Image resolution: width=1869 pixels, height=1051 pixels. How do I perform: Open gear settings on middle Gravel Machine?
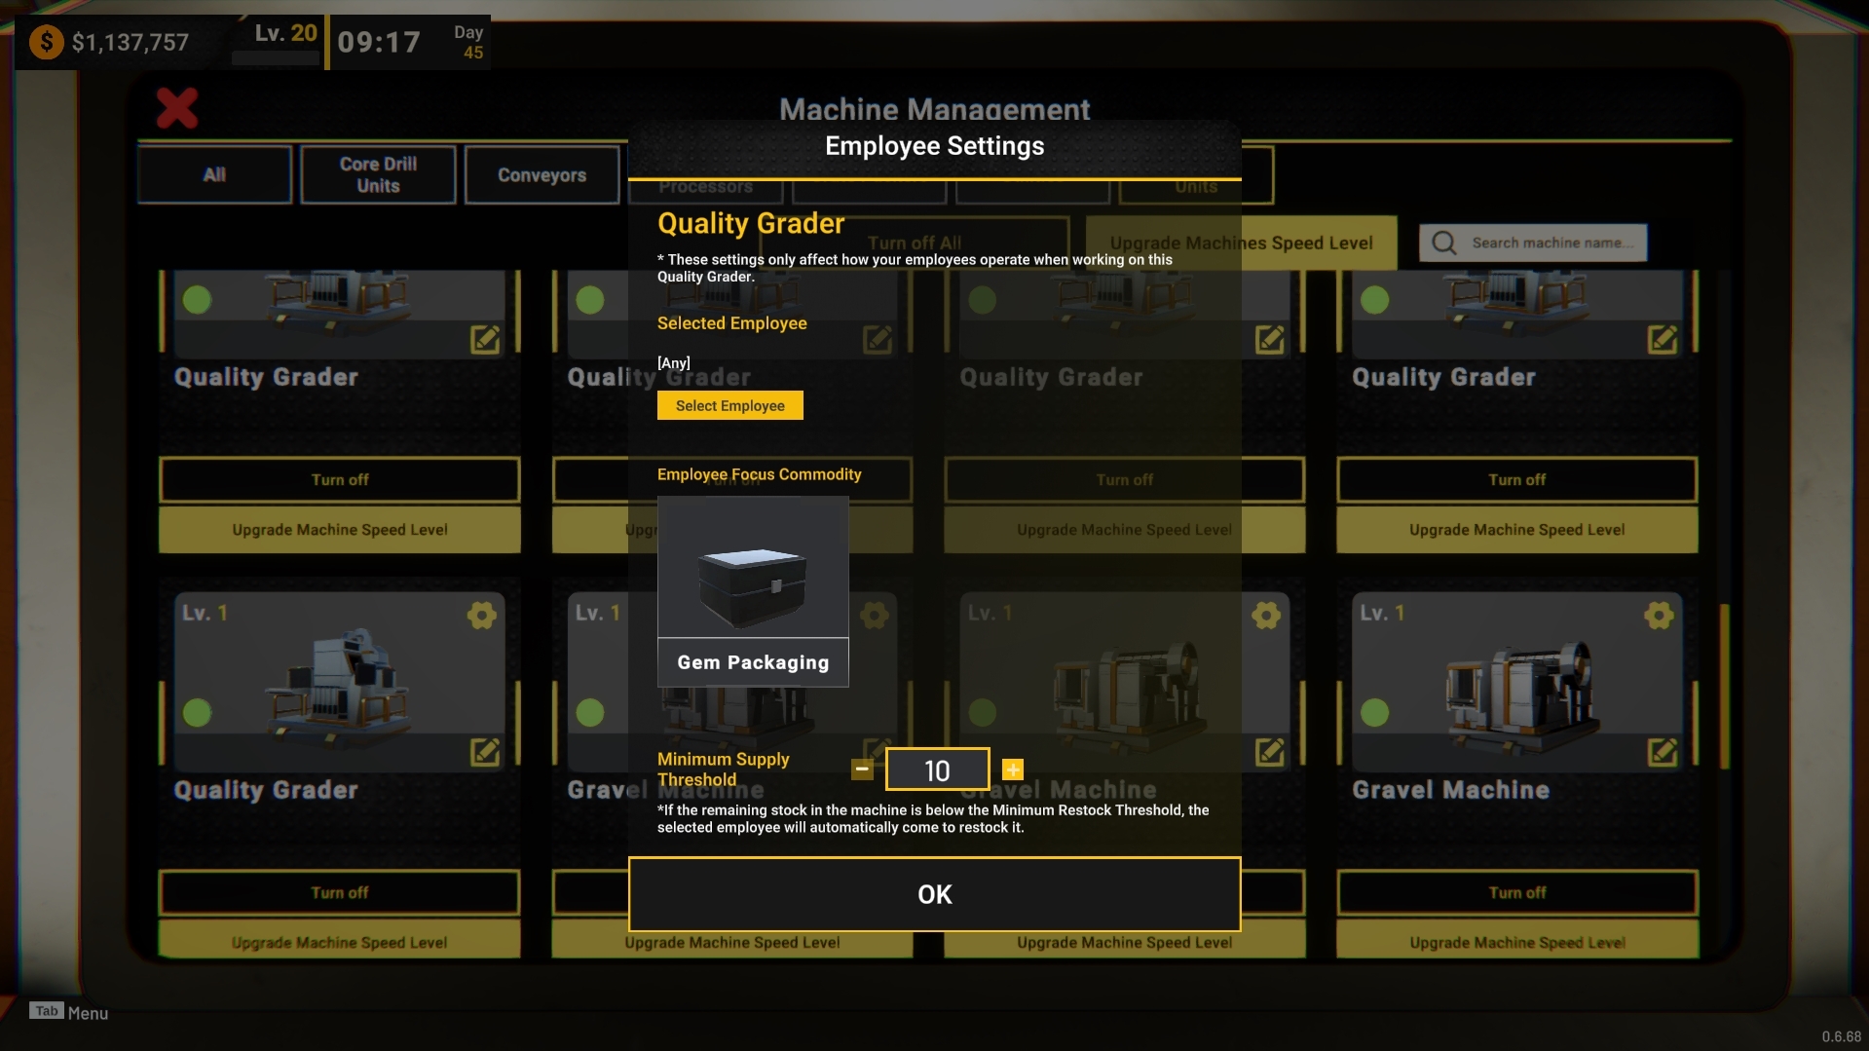coord(1266,615)
